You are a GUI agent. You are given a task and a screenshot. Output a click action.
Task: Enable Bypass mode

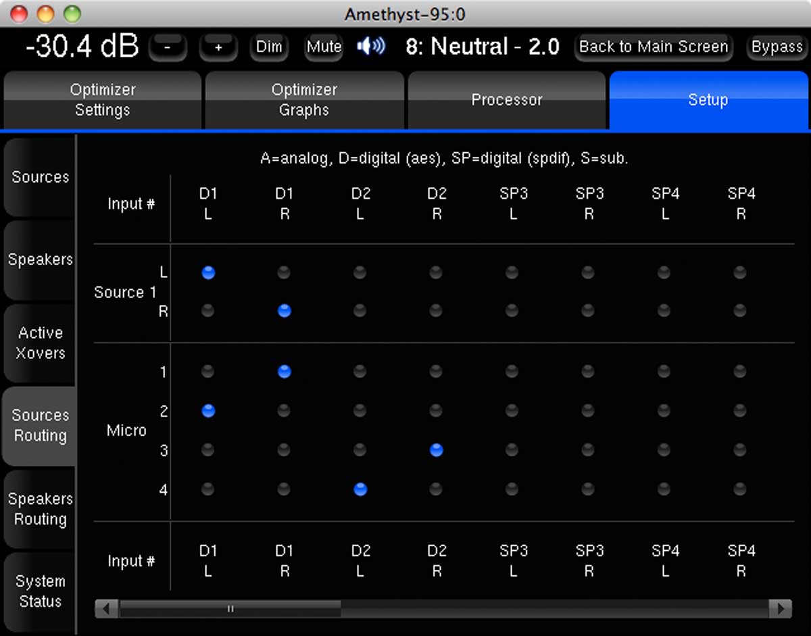point(777,47)
